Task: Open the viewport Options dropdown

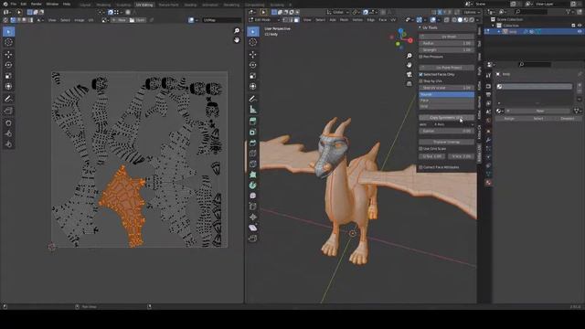Action: pos(472,12)
